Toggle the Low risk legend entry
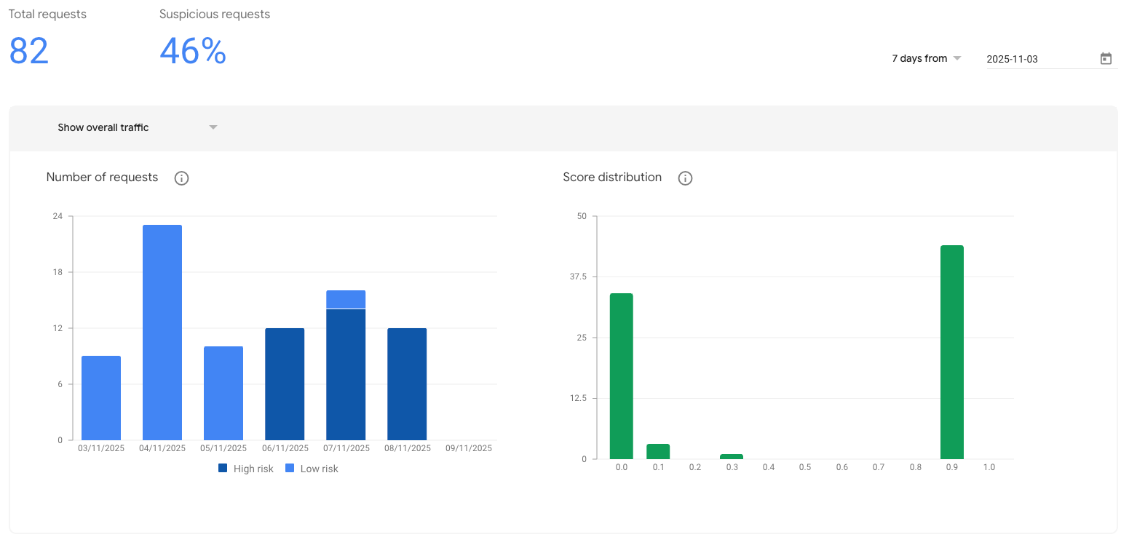The width and height of the screenshot is (1129, 545). coord(312,469)
